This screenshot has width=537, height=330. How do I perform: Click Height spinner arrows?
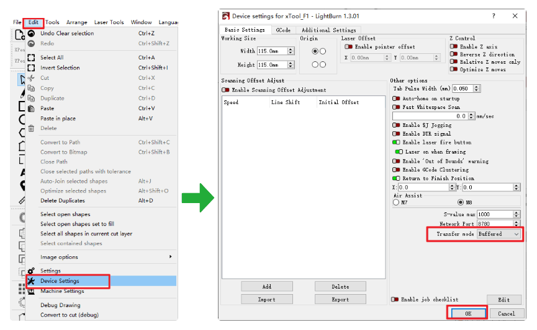[x=291, y=64]
